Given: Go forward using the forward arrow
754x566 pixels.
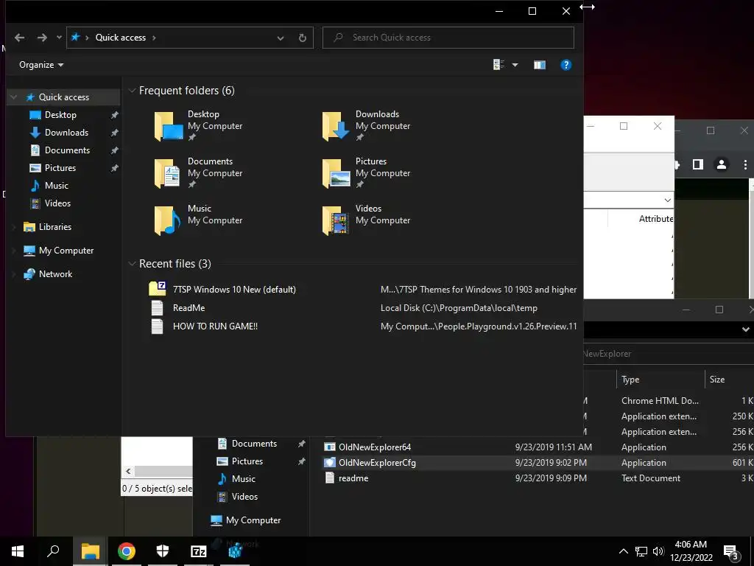Looking at the screenshot, I should coord(42,38).
